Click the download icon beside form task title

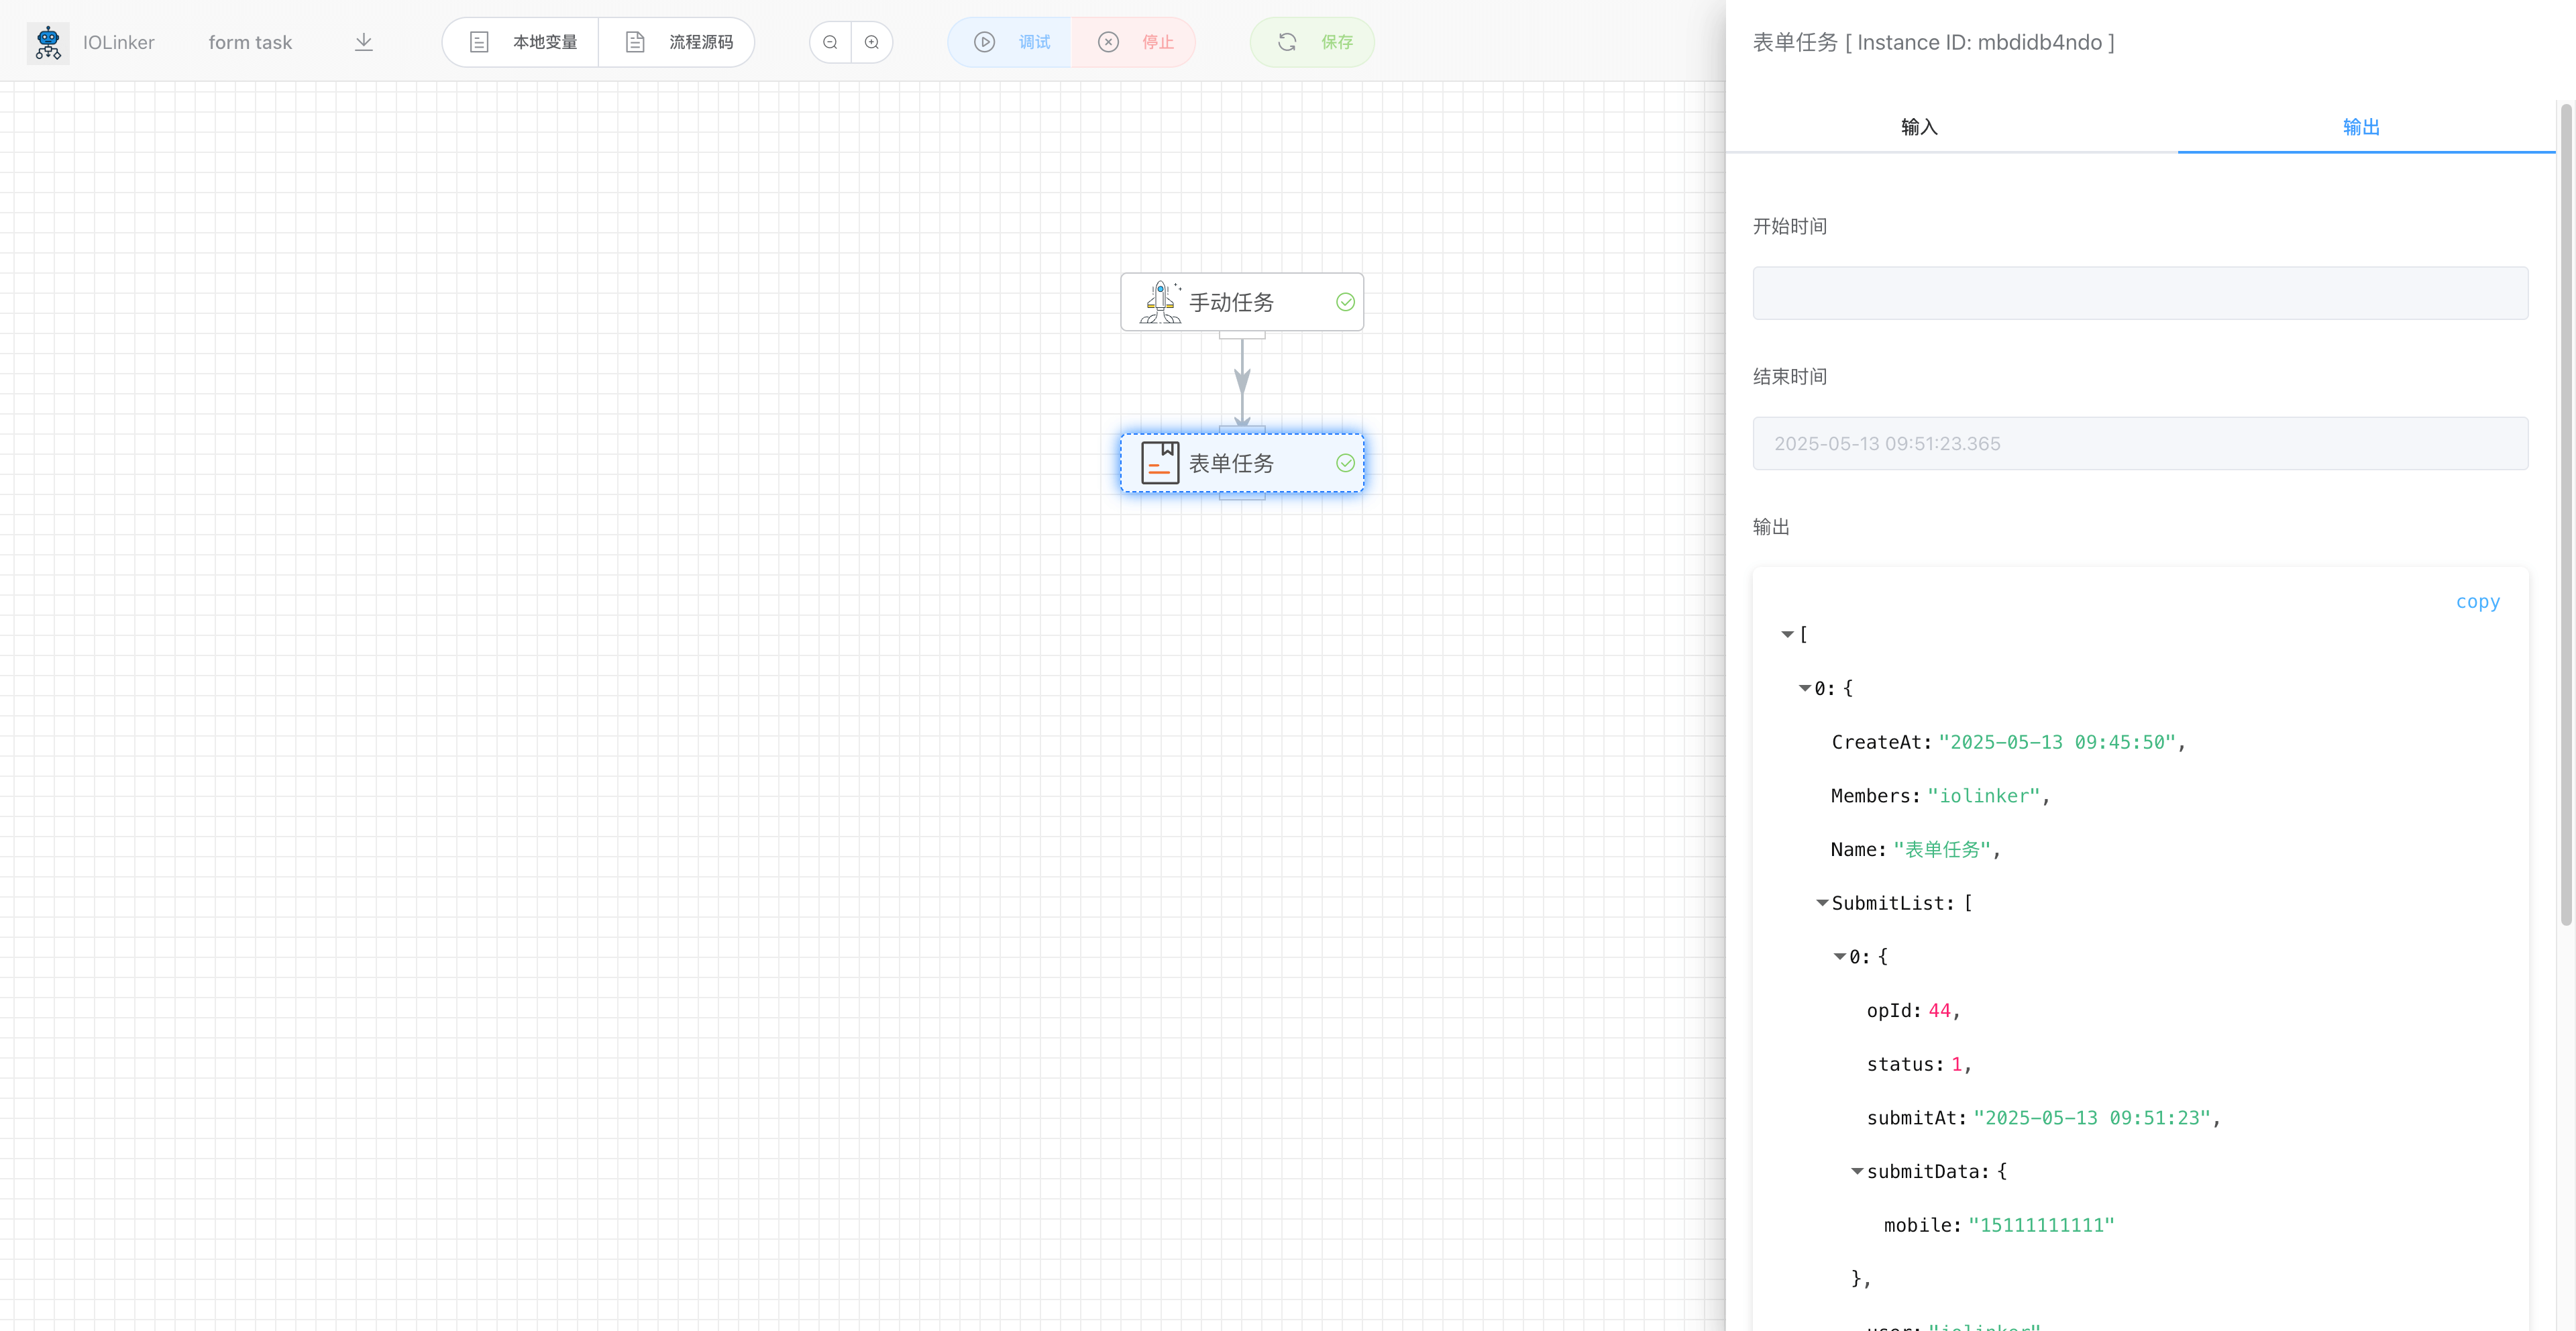tap(364, 42)
